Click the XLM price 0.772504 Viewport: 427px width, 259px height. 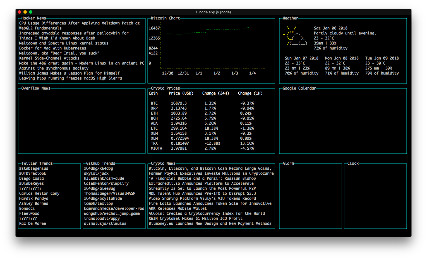point(180,138)
